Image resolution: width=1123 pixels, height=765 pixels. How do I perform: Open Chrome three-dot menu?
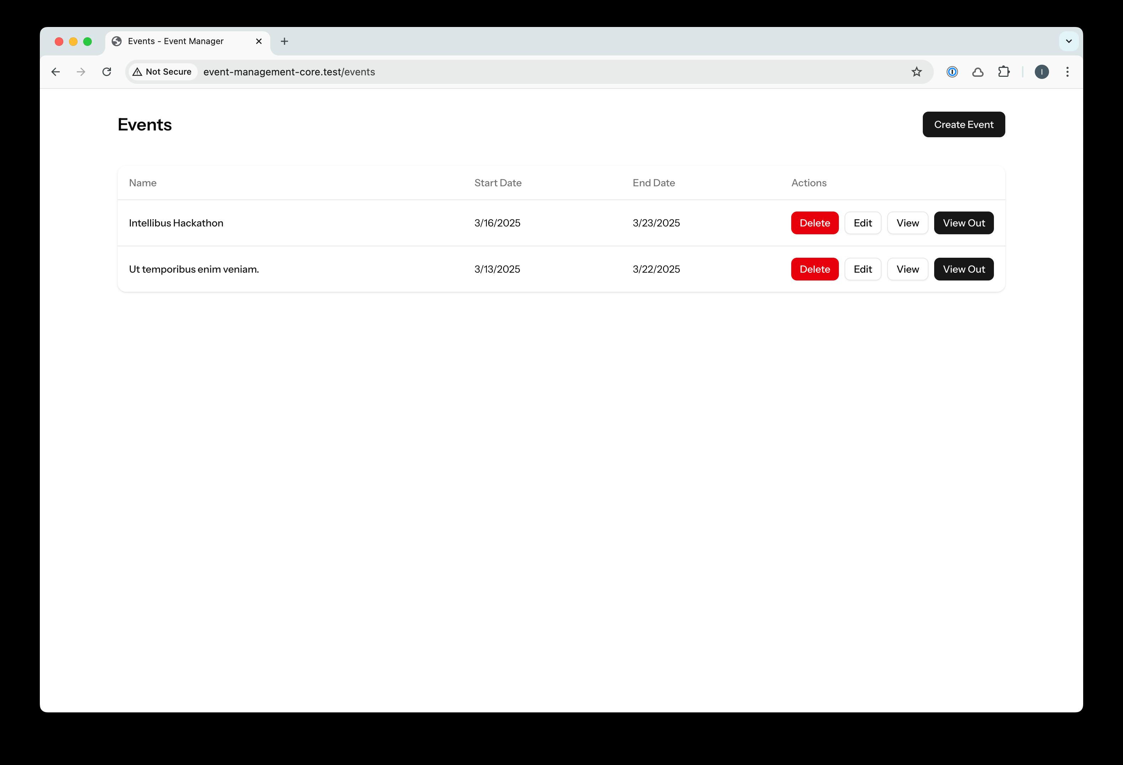point(1068,72)
